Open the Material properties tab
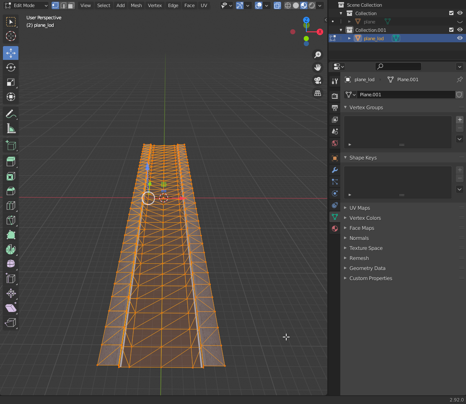Screen dimensions: 466x404 (334, 229)
